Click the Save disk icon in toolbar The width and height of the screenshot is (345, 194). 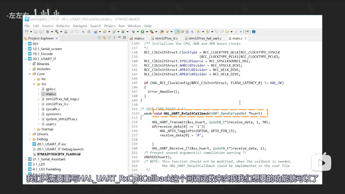pos(36,32)
